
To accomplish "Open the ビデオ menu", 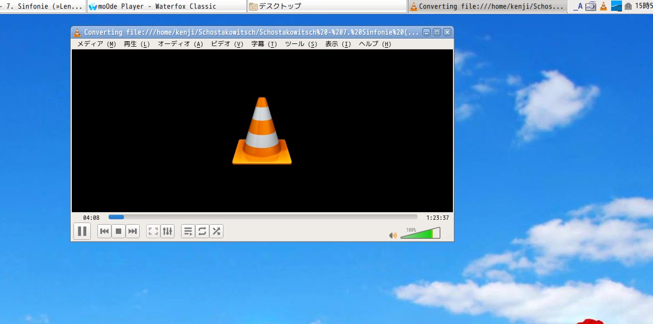I will click(227, 44).
